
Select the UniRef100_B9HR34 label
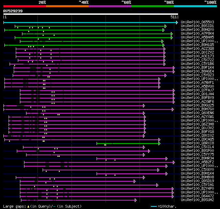coord(197,158)
